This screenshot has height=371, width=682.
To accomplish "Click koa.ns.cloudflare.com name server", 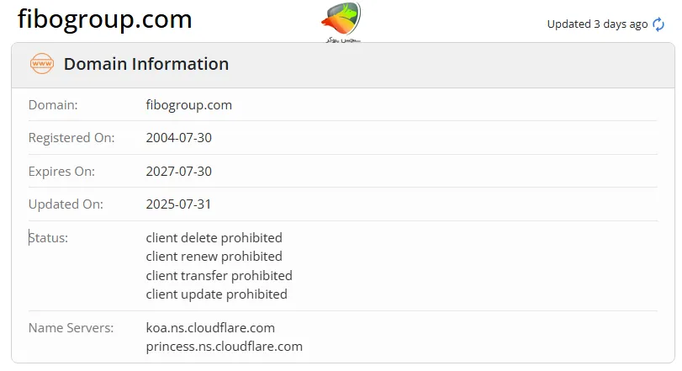I will pyautogui.click(x=210, y=327).
